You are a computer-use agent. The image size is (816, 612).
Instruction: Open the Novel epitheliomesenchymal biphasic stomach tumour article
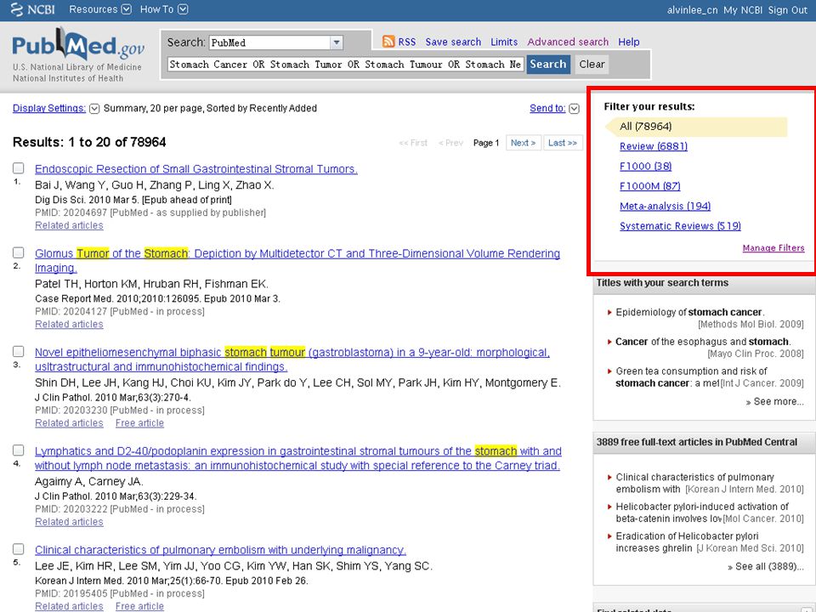pyautogui.click(x=292, y=359)
